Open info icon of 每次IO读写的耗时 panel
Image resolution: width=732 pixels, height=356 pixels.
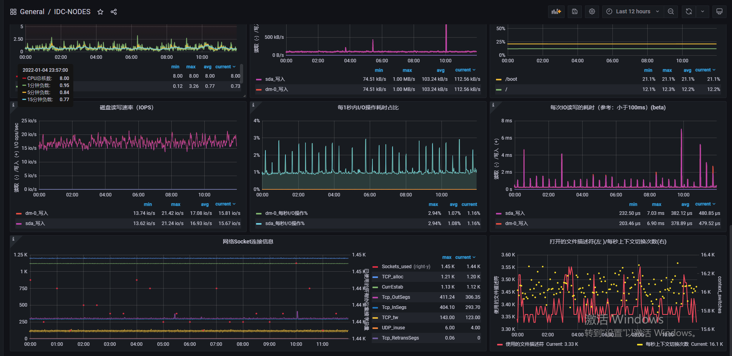[493, 105]
